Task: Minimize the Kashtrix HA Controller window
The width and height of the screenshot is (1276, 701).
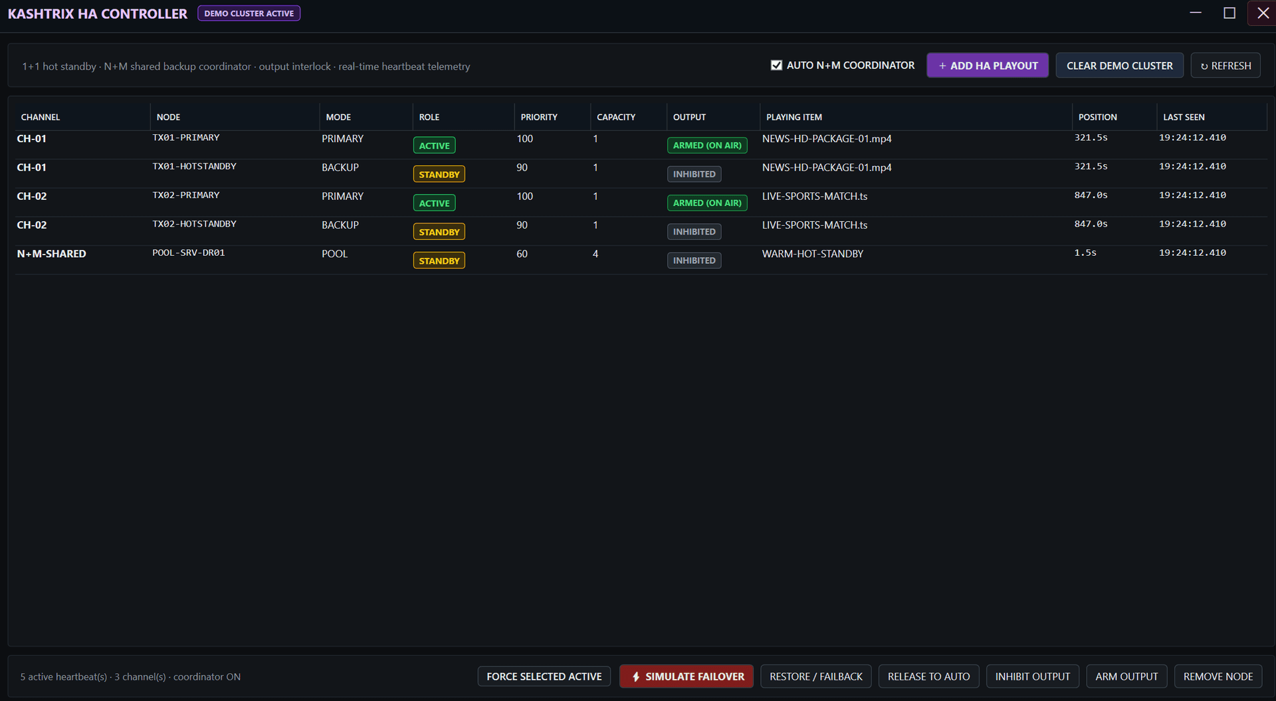Action: [1196, 13]
